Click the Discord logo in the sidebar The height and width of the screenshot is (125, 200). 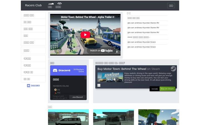[33, 86]
